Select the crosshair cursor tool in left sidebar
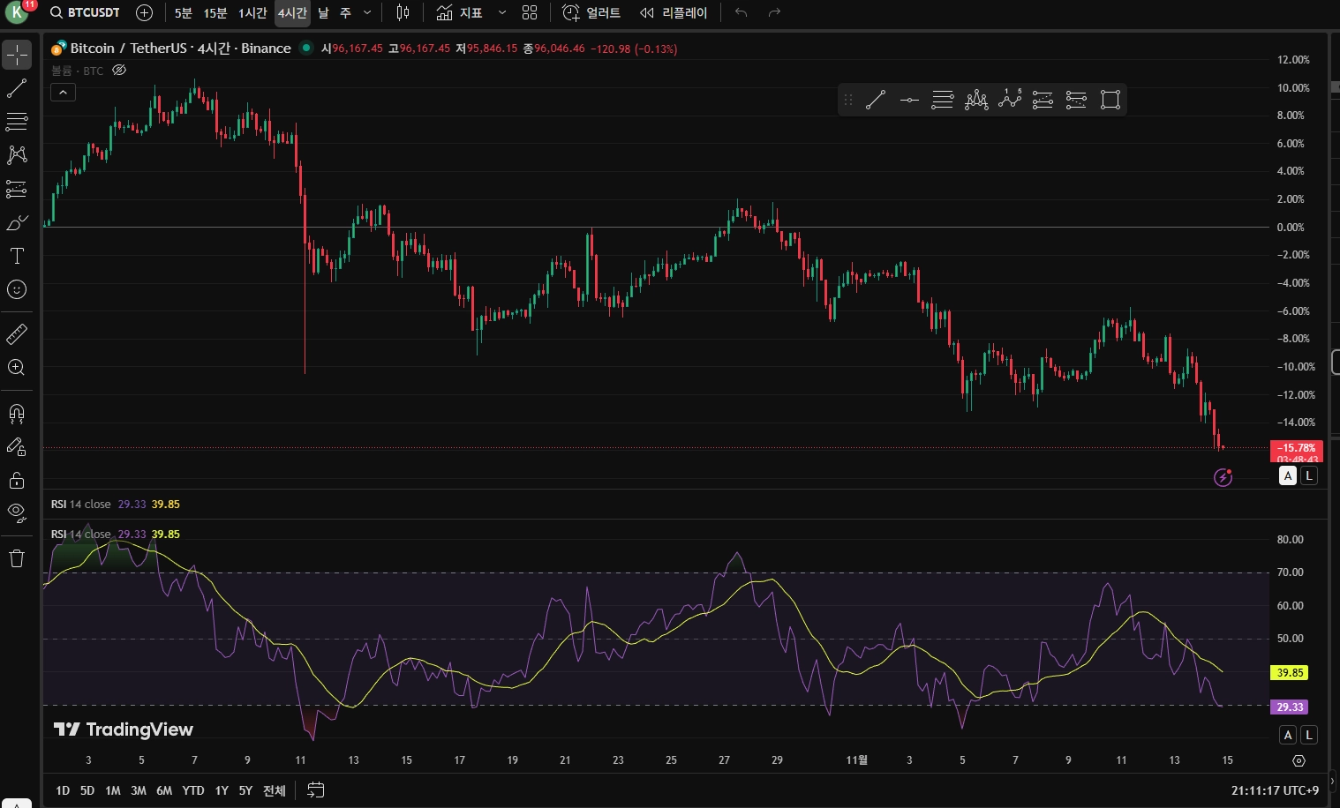This screenshot has height=808, width=1340. coord(17,55)
